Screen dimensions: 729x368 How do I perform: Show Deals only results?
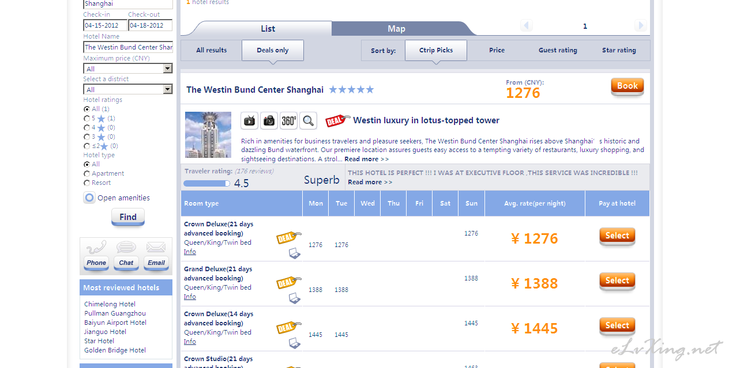pos(273,50)
